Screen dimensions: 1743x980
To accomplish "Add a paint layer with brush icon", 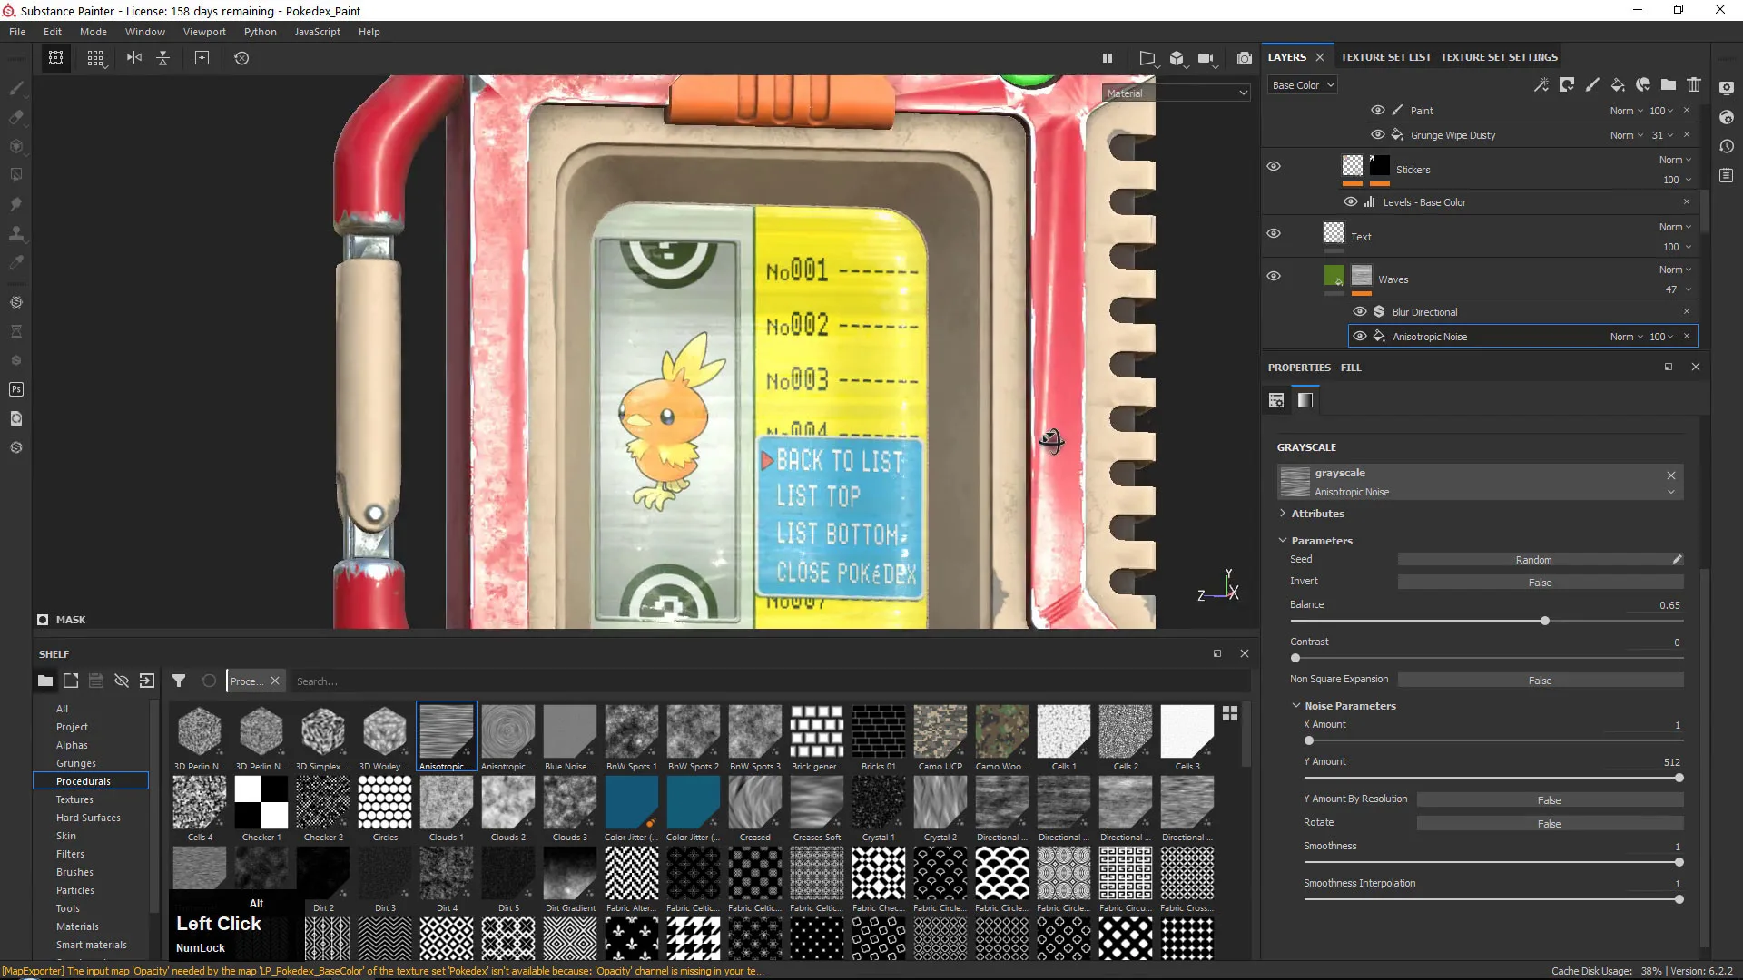I will click(x=1592, y=85).
